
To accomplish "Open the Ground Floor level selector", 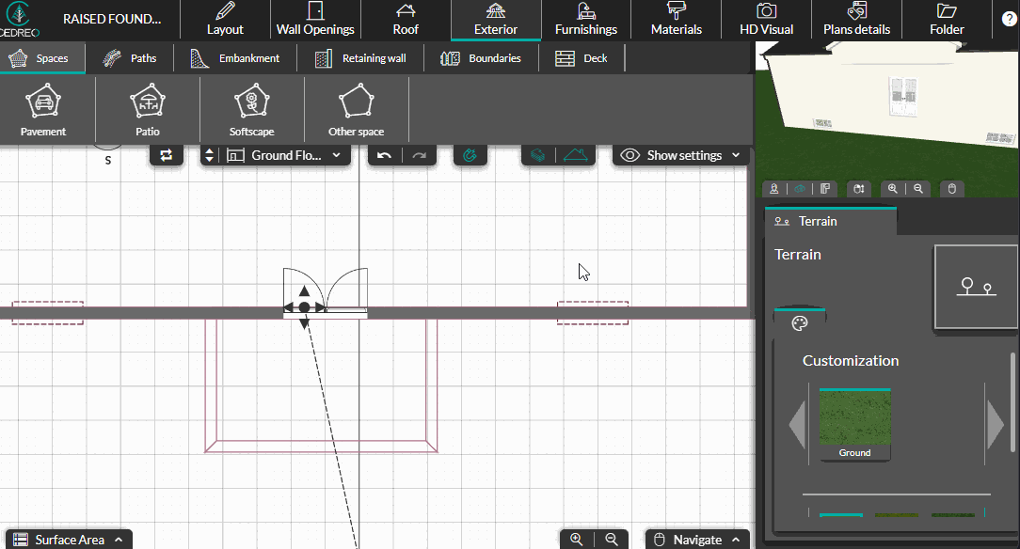I will 284,155.
